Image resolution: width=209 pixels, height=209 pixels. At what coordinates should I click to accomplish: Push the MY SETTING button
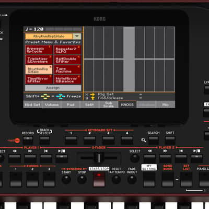pos(149,179)
